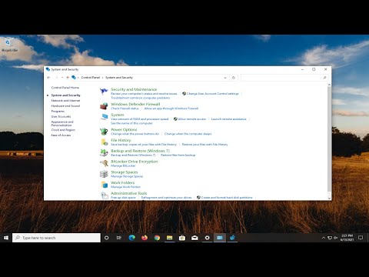Refresh the Control Panel view
This screenshot has height=277, width=369.
click(234, 78)
